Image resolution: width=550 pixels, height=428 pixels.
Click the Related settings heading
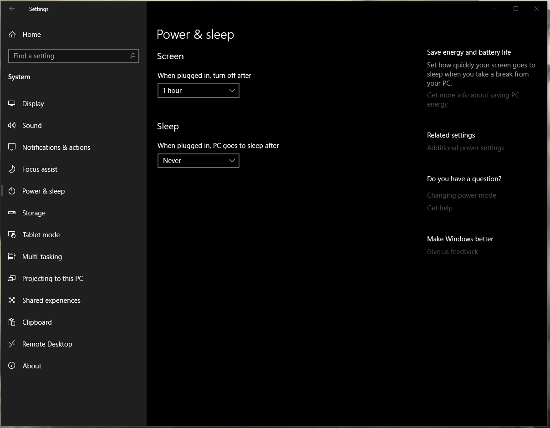point(451,135)
